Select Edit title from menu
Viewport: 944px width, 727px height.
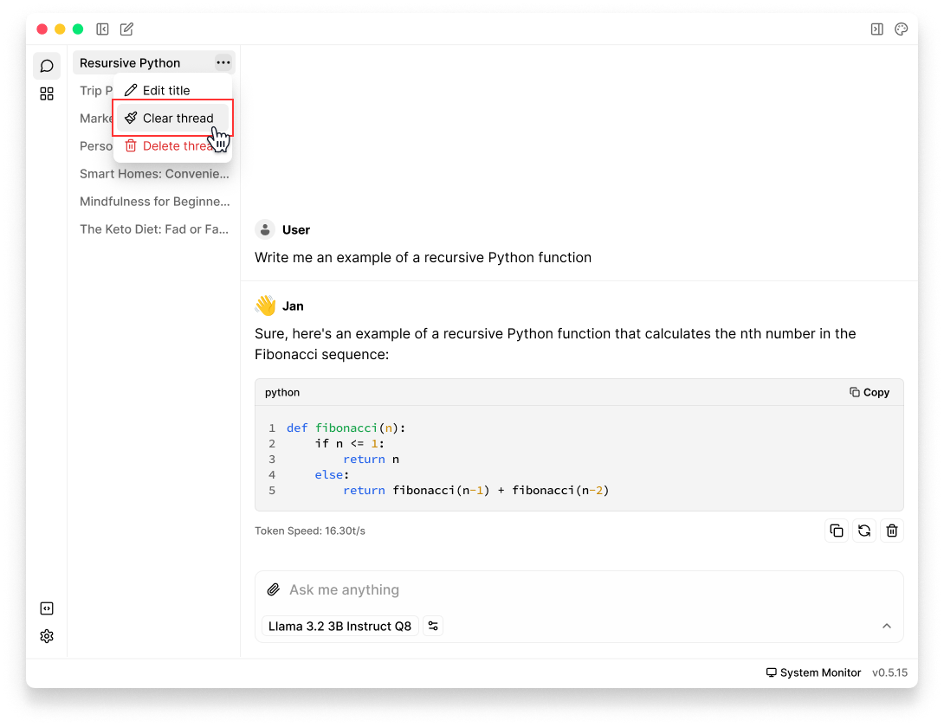click(172, 90)
